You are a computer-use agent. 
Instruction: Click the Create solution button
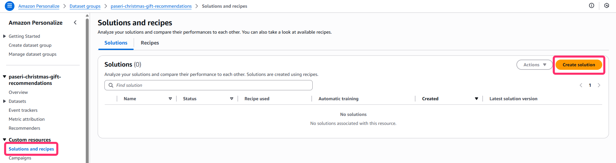578,65
